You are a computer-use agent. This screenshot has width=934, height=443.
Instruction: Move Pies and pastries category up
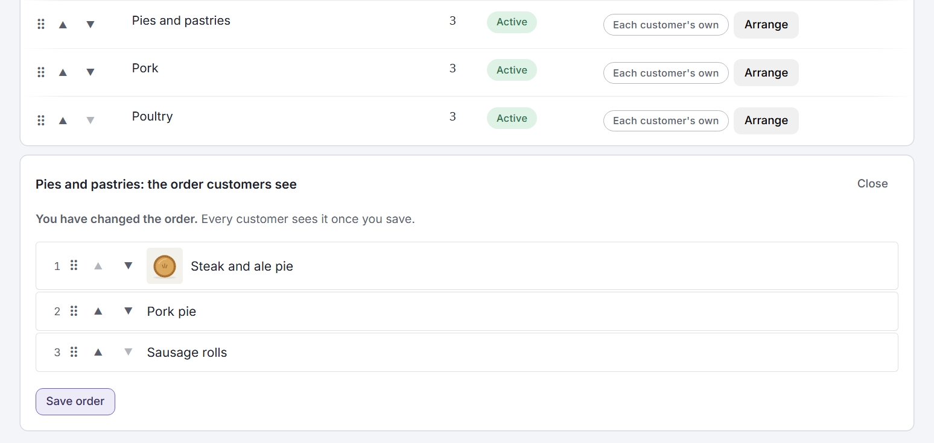[63, 25]
